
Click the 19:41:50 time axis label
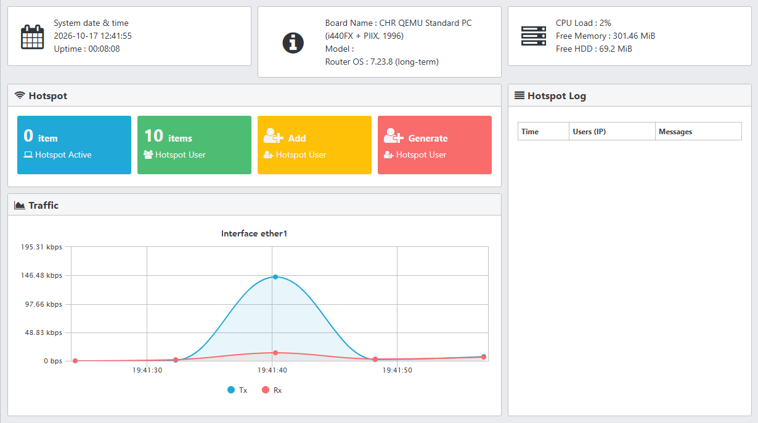tap(397, 370)
